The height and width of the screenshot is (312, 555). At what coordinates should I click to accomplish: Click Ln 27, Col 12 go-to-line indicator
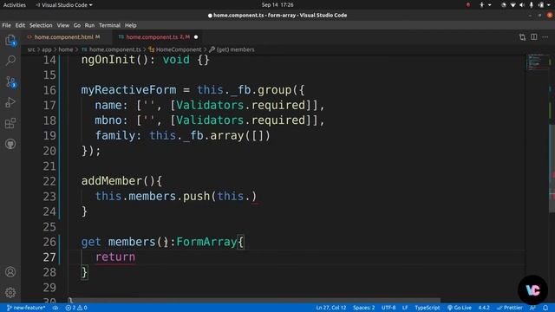point(331,308)
